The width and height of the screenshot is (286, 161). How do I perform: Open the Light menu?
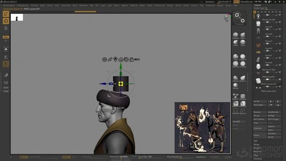(x=109, y=5)
